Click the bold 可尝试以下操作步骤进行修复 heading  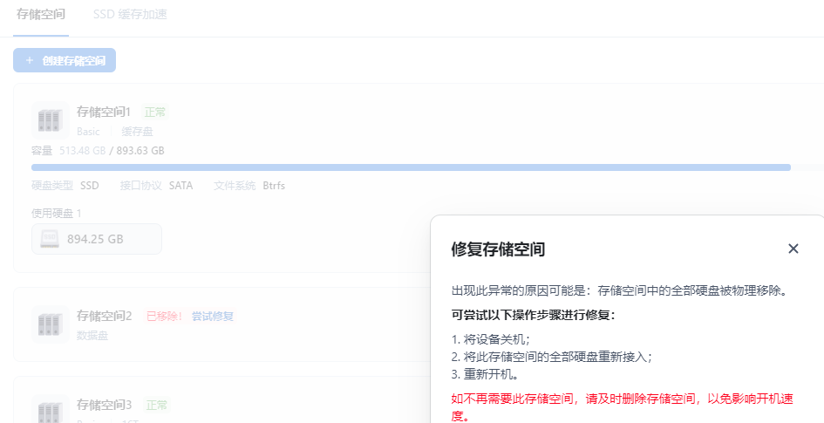(533, 315)
